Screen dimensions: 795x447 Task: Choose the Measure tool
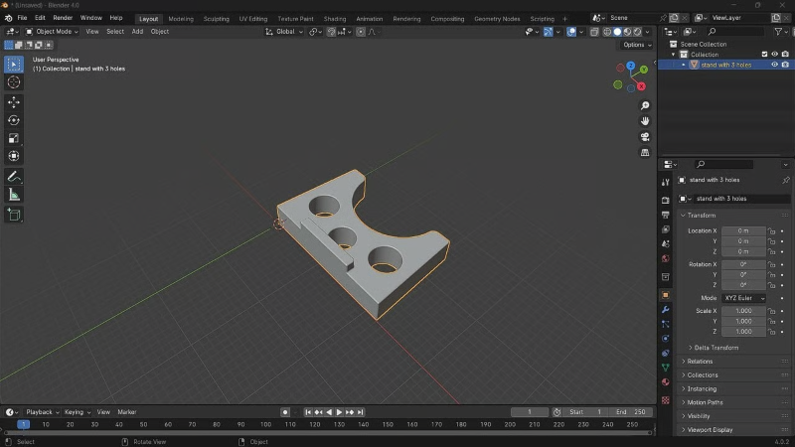coord(14,195)
